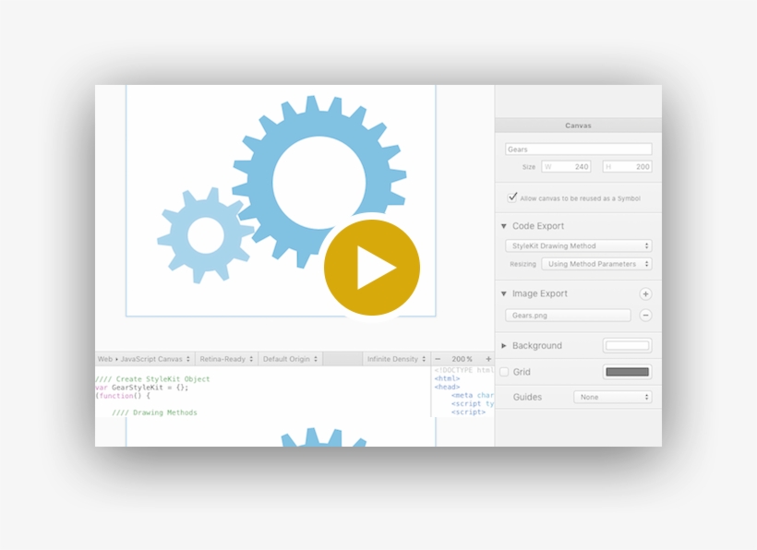This screenshot has width=757, height=550.
Task: Enable the Grid checkbox
Action: 503,371
